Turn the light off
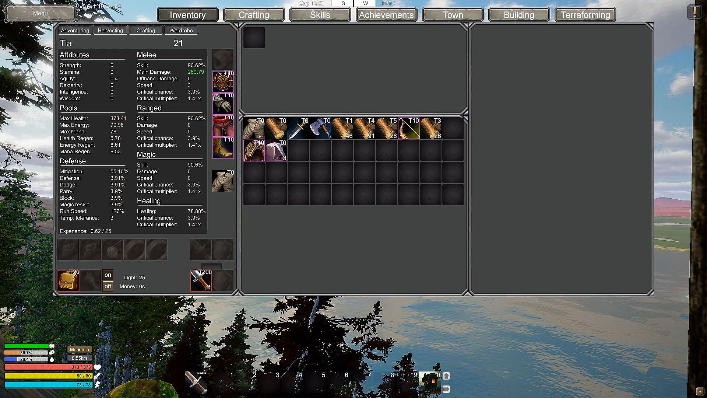 click(108, 286)
